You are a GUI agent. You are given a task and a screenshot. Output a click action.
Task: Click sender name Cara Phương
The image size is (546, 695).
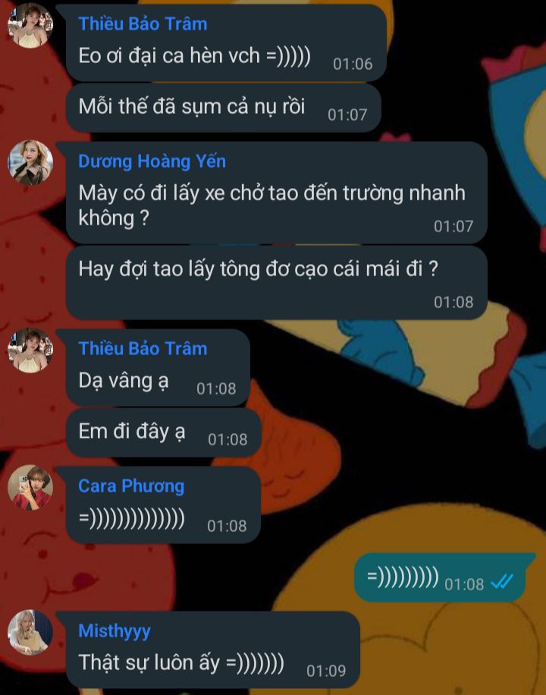pyautogui.click(x=131, y=486)
